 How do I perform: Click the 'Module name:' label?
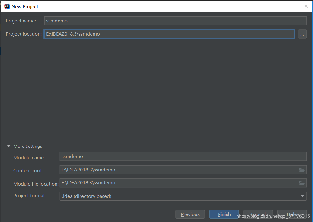point(29,157)
